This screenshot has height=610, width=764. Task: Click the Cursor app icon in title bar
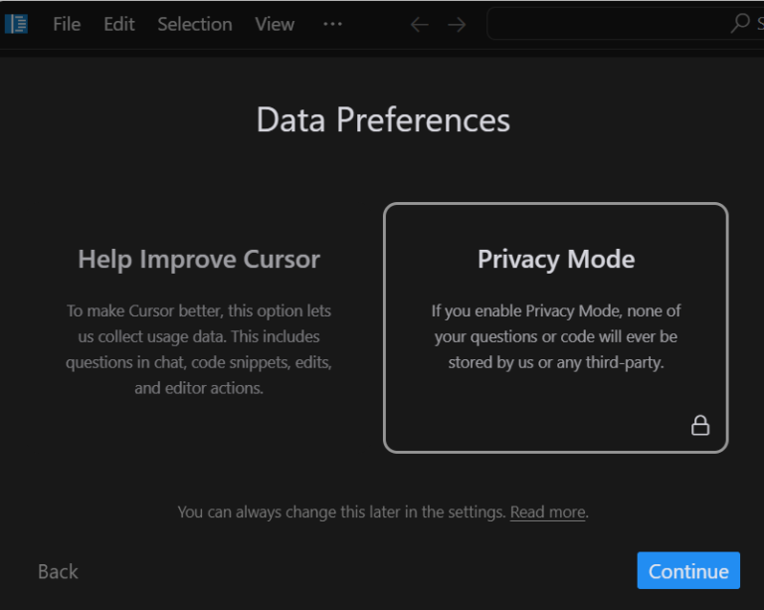pyautogui.click(x=16, y=24)
